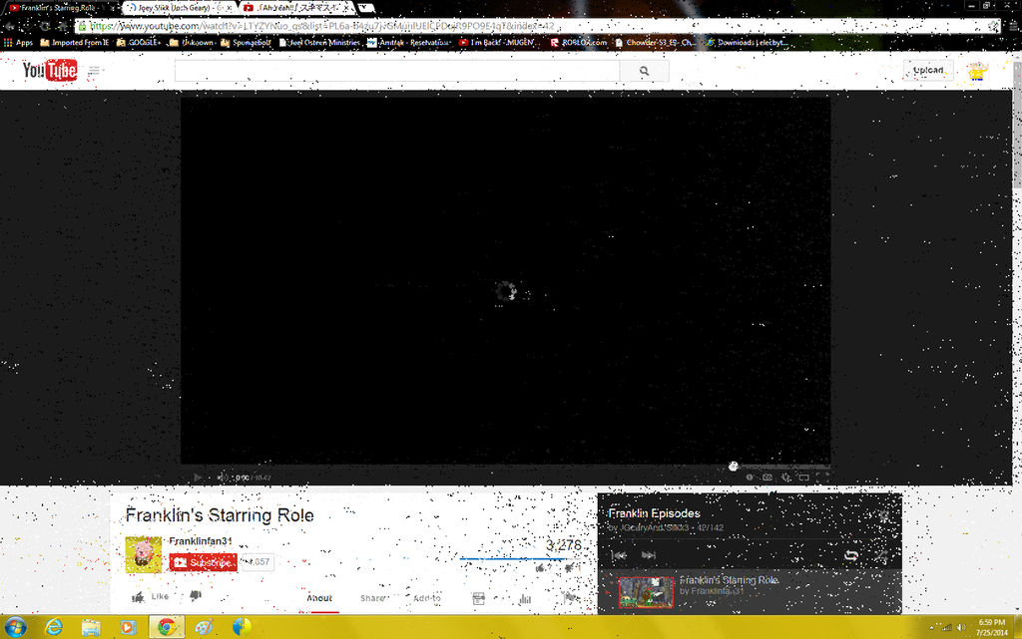Image resolution: width=1022 pixels, height=639 pixels.
Task: Open GOOGLE+ bookmark folder
Action: [138, 42]
